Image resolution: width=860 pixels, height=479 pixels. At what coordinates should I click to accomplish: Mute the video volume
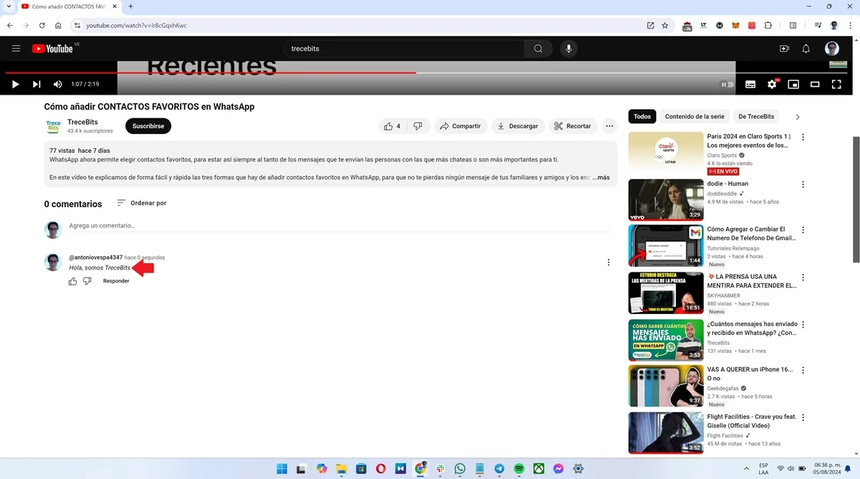(57, 84)
